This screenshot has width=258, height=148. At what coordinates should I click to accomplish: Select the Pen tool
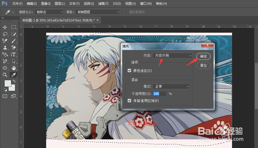coord(5,61)
